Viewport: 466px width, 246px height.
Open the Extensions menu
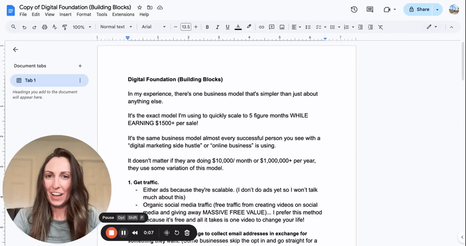point(123,14)
